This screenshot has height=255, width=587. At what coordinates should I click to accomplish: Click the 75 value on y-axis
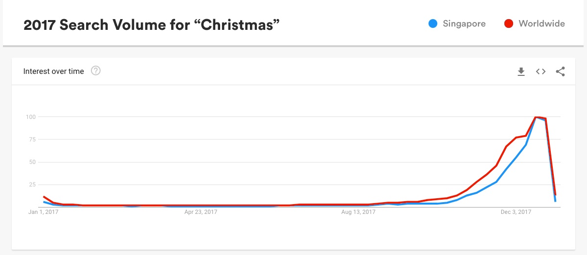[32, 139]
